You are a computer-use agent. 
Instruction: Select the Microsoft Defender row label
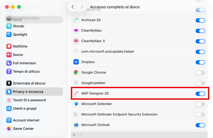(x=97, y=104)
